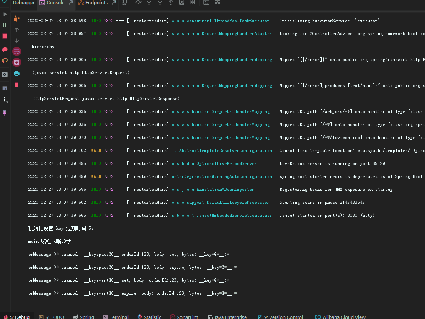Step over the current line

[x=138, y=3]
